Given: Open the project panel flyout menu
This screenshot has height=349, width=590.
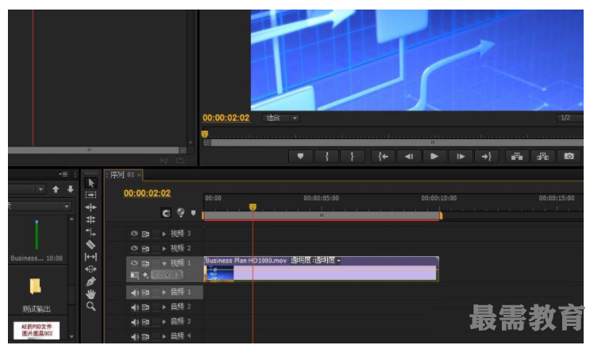Looking at the screenshot, I should 63,174.
